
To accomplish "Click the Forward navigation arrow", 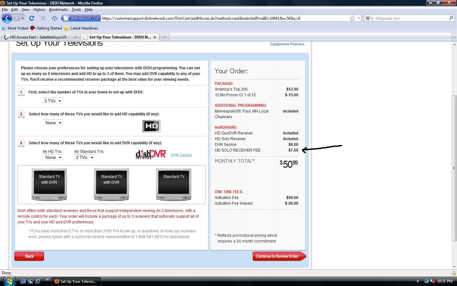I will coord(17,18).
